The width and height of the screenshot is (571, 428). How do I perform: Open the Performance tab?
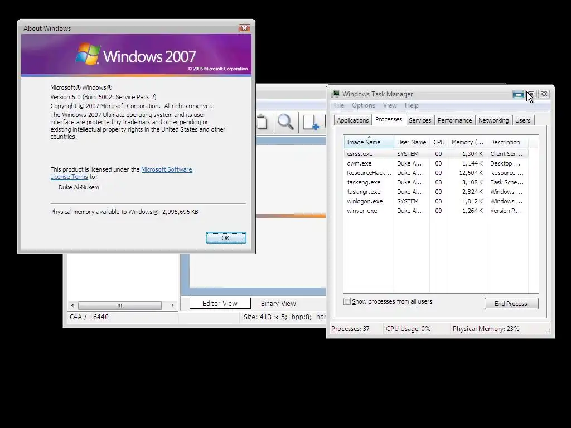tap(454, 120)
